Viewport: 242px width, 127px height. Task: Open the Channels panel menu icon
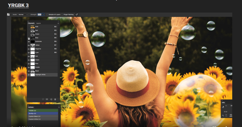point(58,23)
